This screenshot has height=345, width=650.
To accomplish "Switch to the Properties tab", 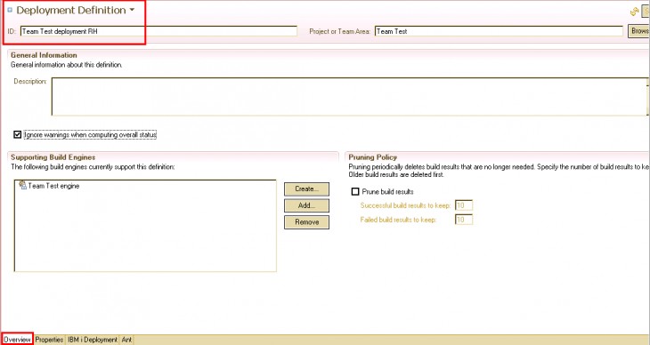I will click(49, 340).
